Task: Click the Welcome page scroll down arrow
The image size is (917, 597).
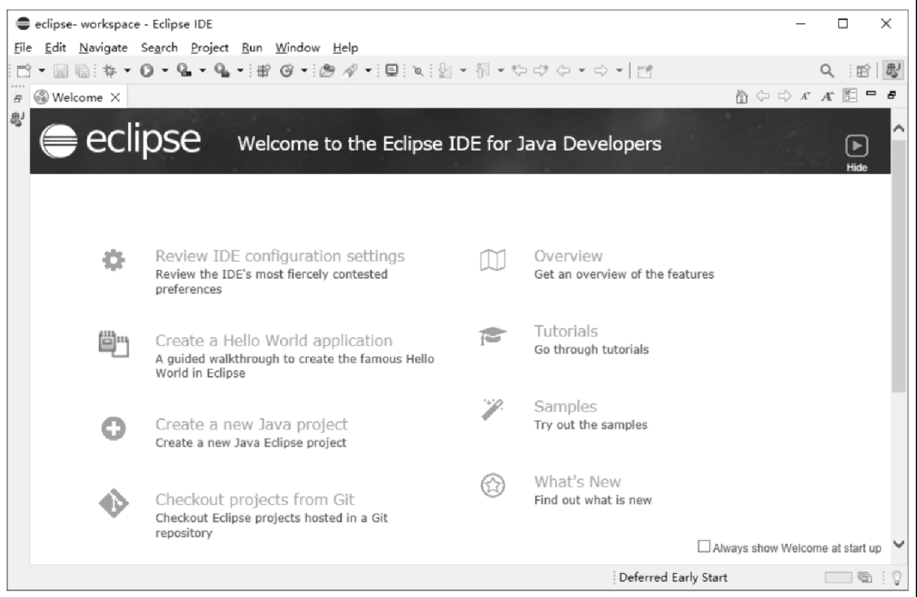Action: (898, 544)
